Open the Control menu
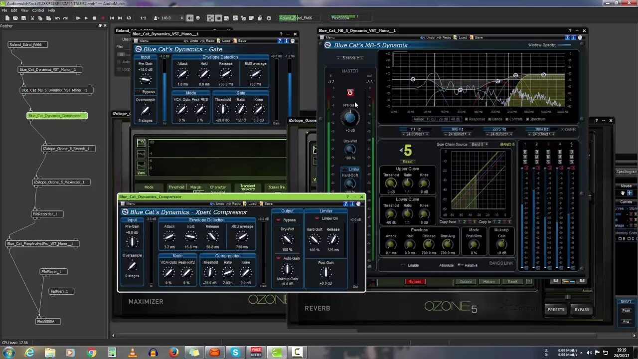The image size is (638, 359). [38, 10]
